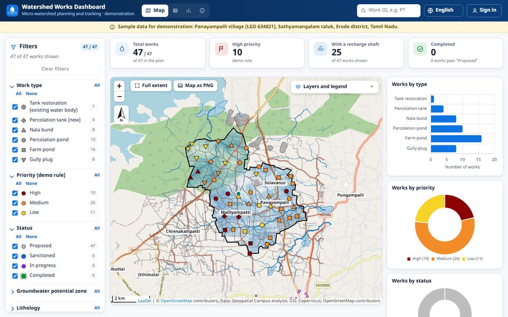Viewport: 508px width, 317px height.
Task: Click the Clear filters button
Action: [x=55, y=69]
